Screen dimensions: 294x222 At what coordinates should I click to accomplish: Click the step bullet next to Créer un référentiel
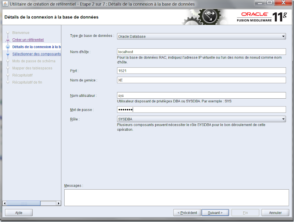pos(8,40)
